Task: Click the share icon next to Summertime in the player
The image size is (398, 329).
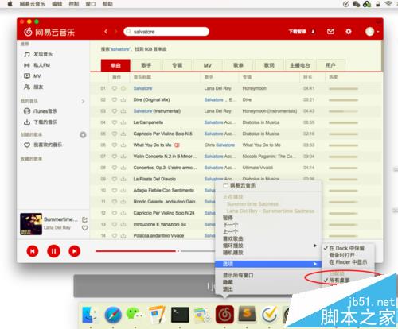Action: click(84, 219)
